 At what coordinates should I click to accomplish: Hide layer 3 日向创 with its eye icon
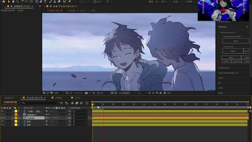tap(2, 118)
